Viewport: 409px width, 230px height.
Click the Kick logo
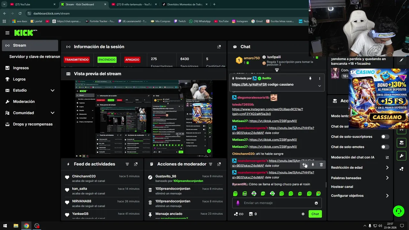pos(26,33)
